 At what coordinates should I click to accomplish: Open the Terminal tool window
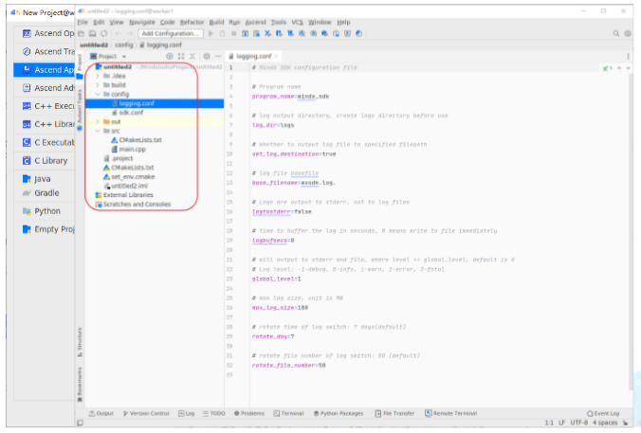[288, 413]
